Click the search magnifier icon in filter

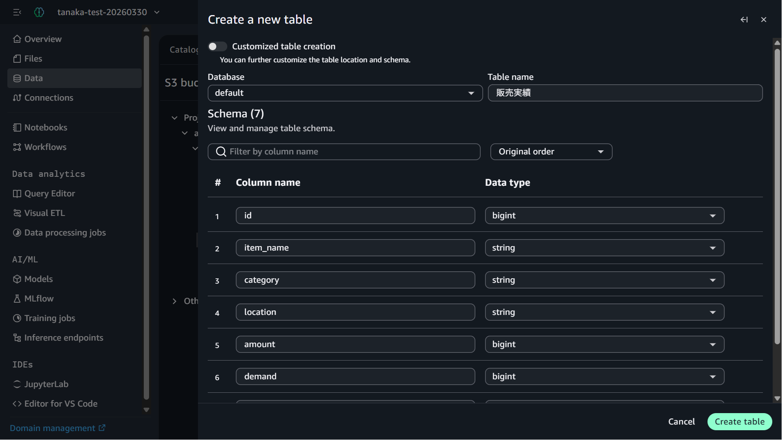(x=221, y=152)
